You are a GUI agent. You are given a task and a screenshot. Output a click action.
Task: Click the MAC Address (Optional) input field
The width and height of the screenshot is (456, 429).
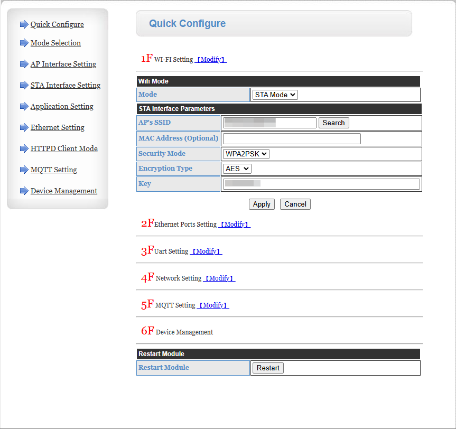pos(292,139)
